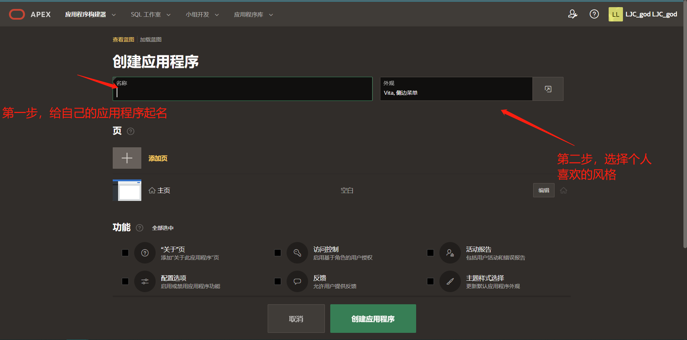This screenshot has width=687, height=340.
Task: Check the 反馈 feature checkbox
Action: [x=278, y=281]
